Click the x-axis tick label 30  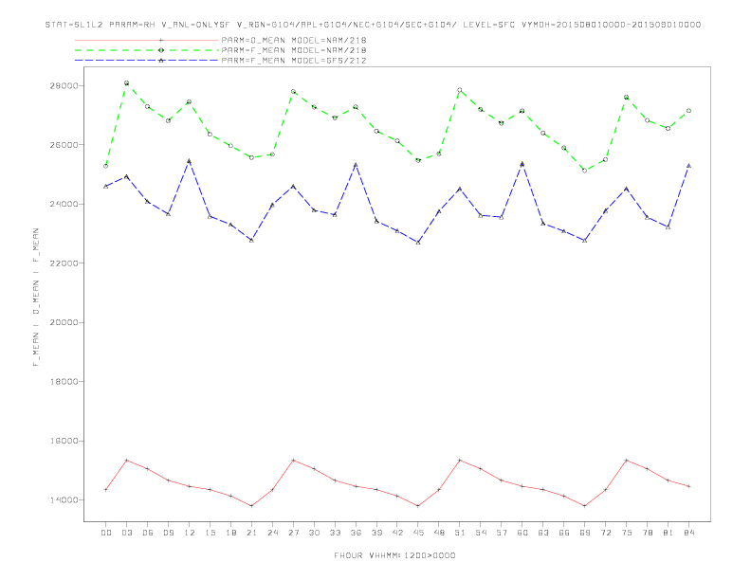tap(314, 533)
